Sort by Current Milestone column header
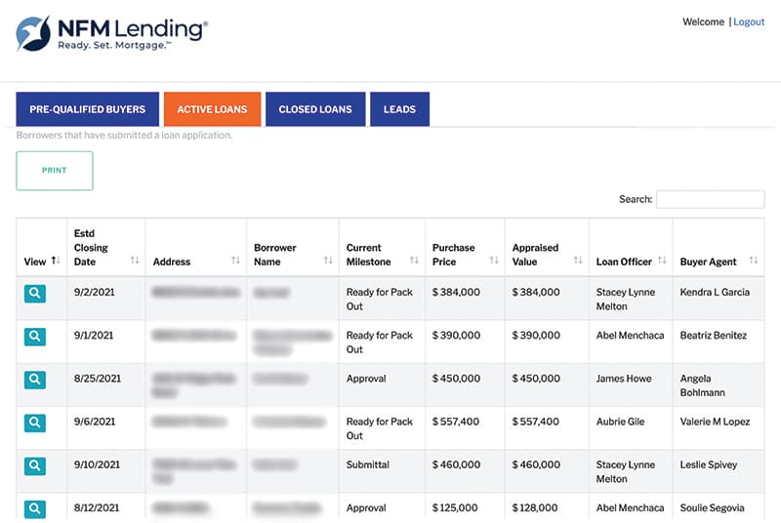This screenshot has height=523, width=781. click(414, 261)
